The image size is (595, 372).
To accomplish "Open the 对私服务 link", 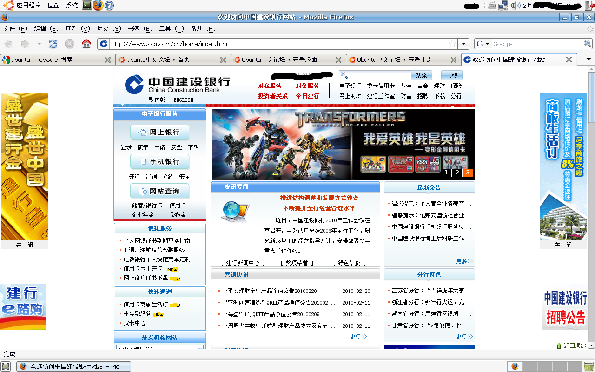I will (x=270, y=86).
